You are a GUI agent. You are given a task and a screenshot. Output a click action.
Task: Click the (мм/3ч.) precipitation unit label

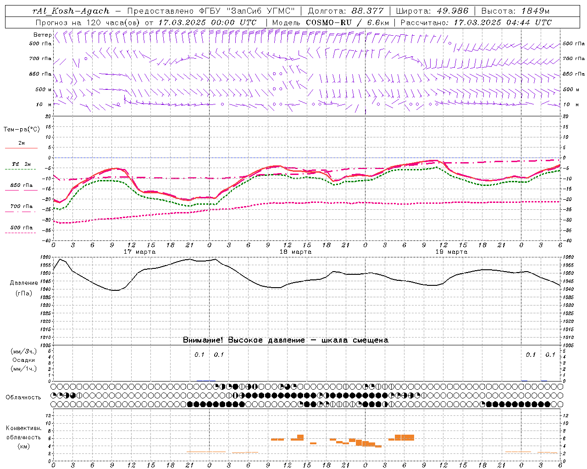click(24, 351)
